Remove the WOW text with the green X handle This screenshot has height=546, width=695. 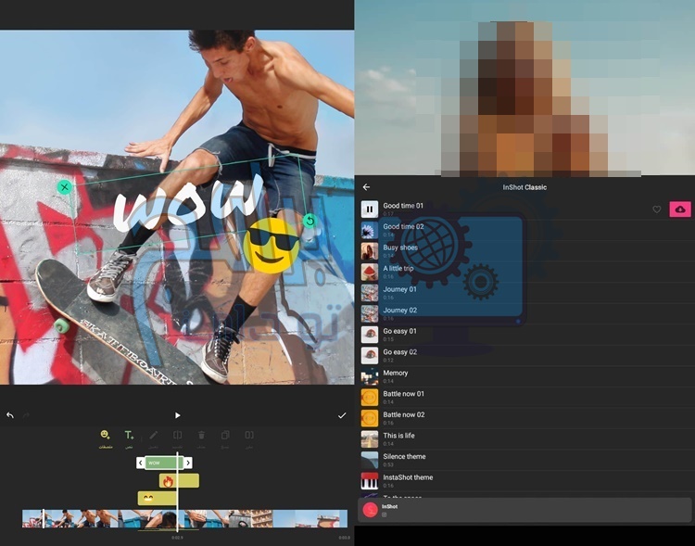pos(64,187)
